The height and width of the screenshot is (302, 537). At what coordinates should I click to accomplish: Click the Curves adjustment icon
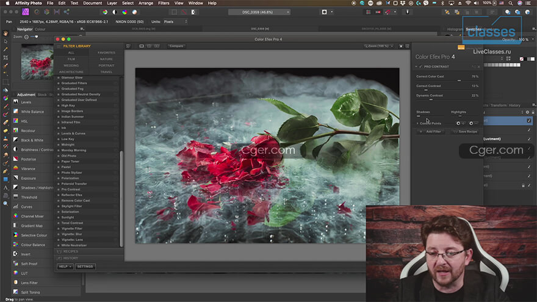click(16, 206)
